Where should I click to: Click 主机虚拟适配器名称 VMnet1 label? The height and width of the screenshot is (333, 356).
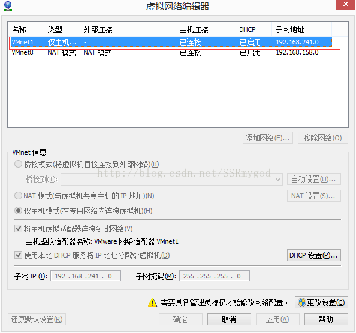[102, 241]
